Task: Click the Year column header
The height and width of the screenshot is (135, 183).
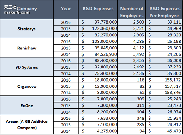Action: coord(66,9)
